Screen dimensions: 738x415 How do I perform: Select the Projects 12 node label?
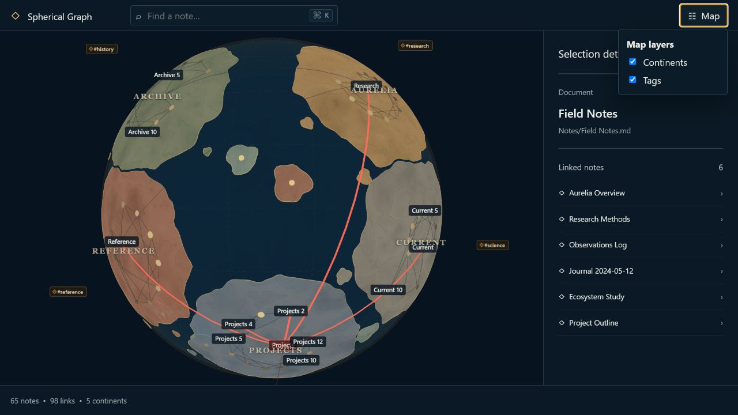point(308,342)
